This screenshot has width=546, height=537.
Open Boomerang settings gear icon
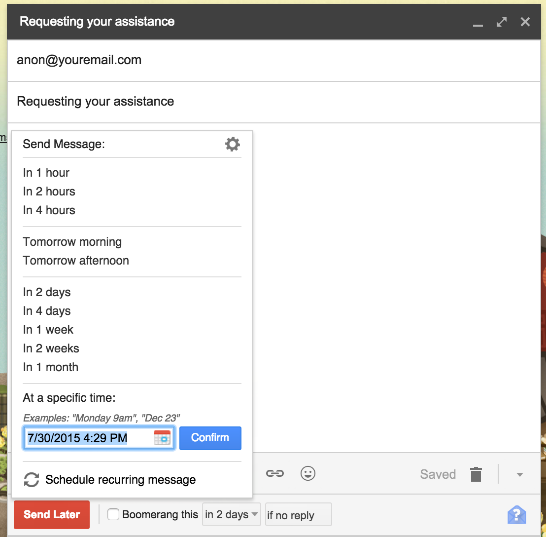point(232,144)
